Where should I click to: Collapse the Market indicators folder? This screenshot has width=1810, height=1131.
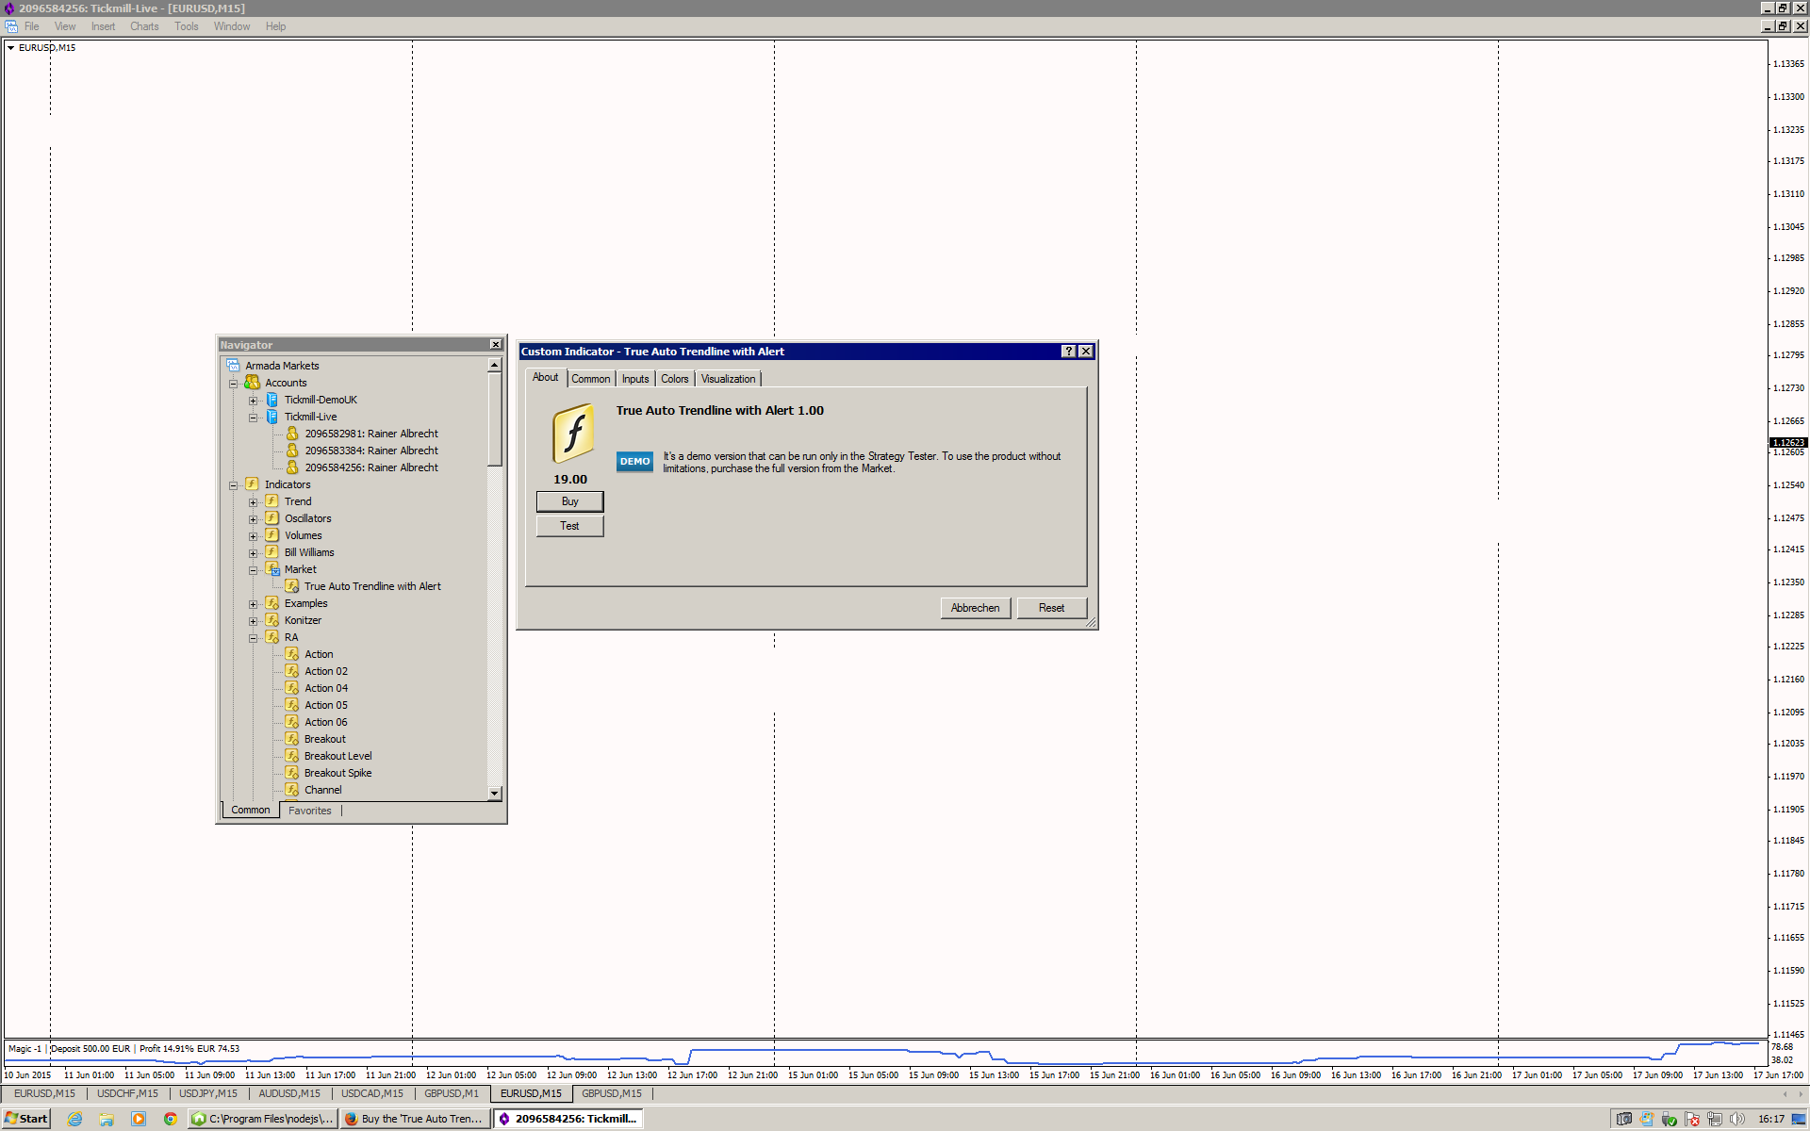point(253,570)
